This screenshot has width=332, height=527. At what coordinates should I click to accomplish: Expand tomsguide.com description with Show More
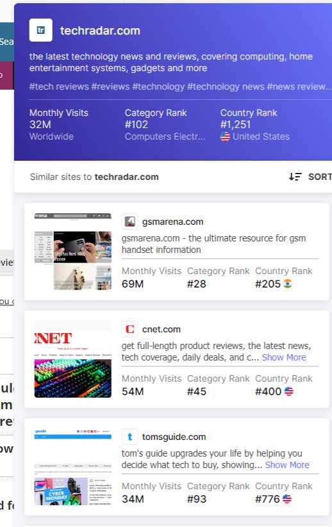pyautogui.click(x=287, y=465)
